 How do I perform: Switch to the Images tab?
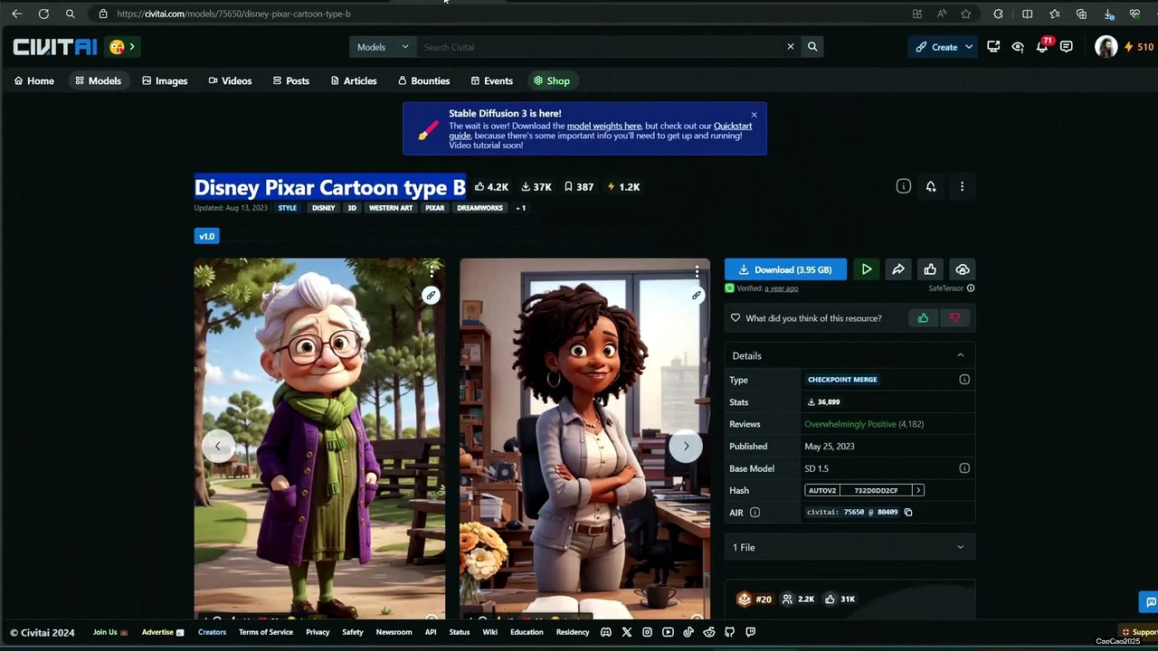(165, 80)
